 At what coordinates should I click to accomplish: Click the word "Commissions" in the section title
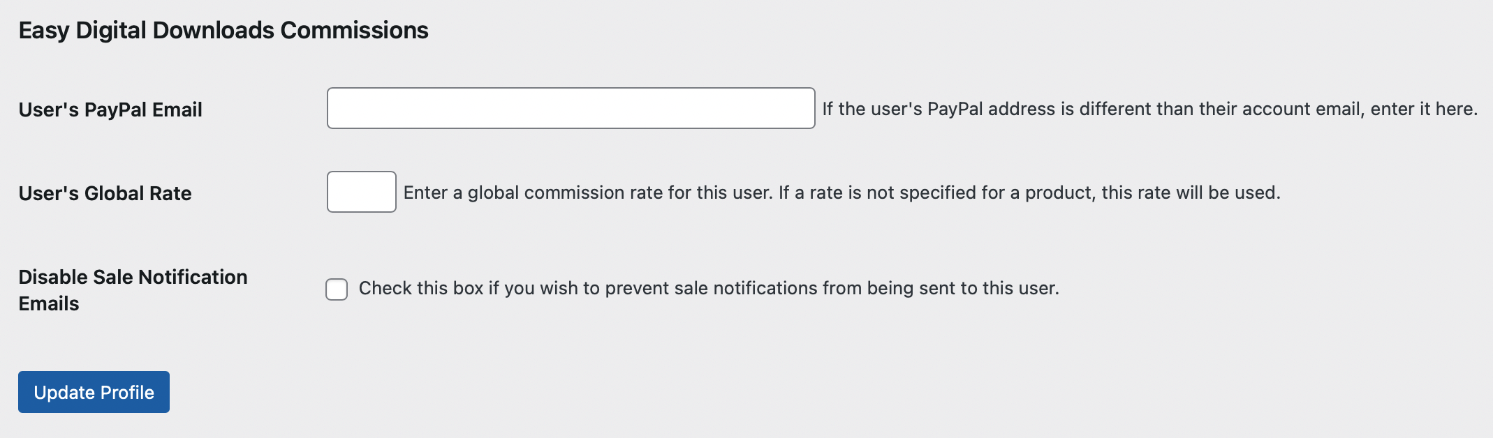coord(354,30)
